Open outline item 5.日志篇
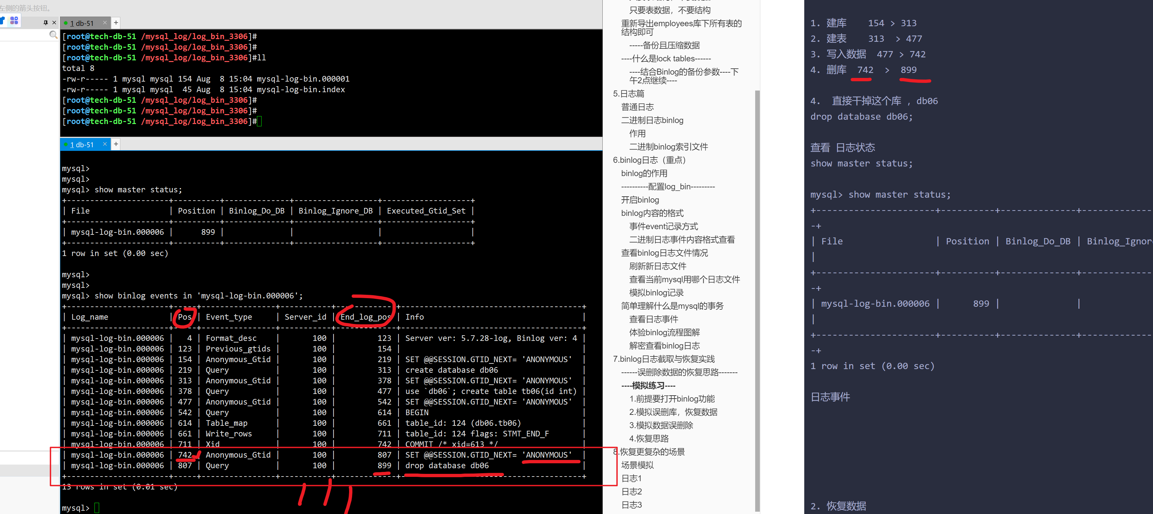 pos(629,94)
